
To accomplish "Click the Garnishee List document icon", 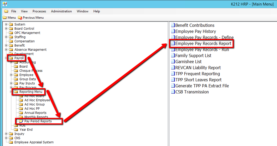I will [x=173, y=62].
